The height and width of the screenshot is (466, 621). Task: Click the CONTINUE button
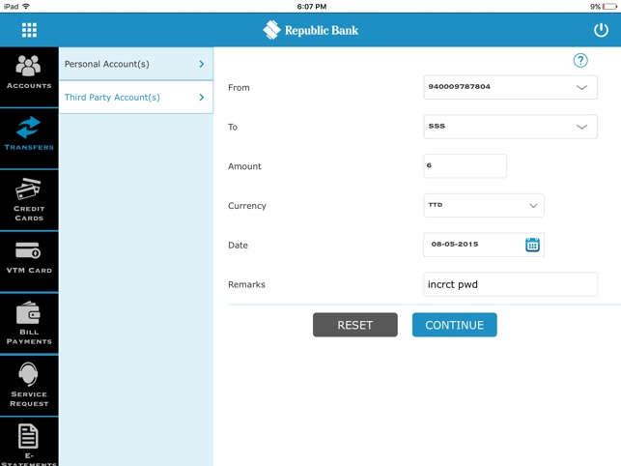tap(455, 325)
